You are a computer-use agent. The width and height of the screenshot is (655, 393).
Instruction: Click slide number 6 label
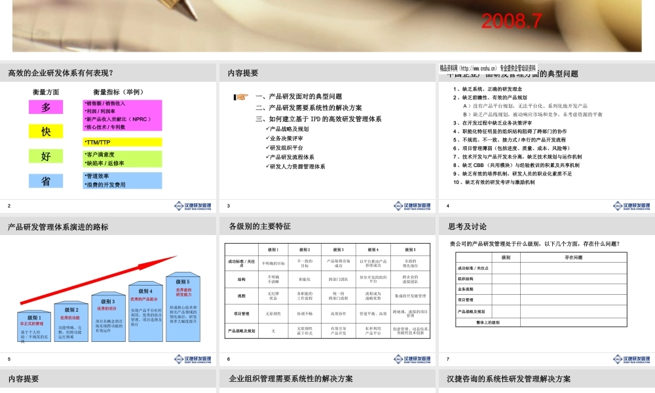click(229, 359)
